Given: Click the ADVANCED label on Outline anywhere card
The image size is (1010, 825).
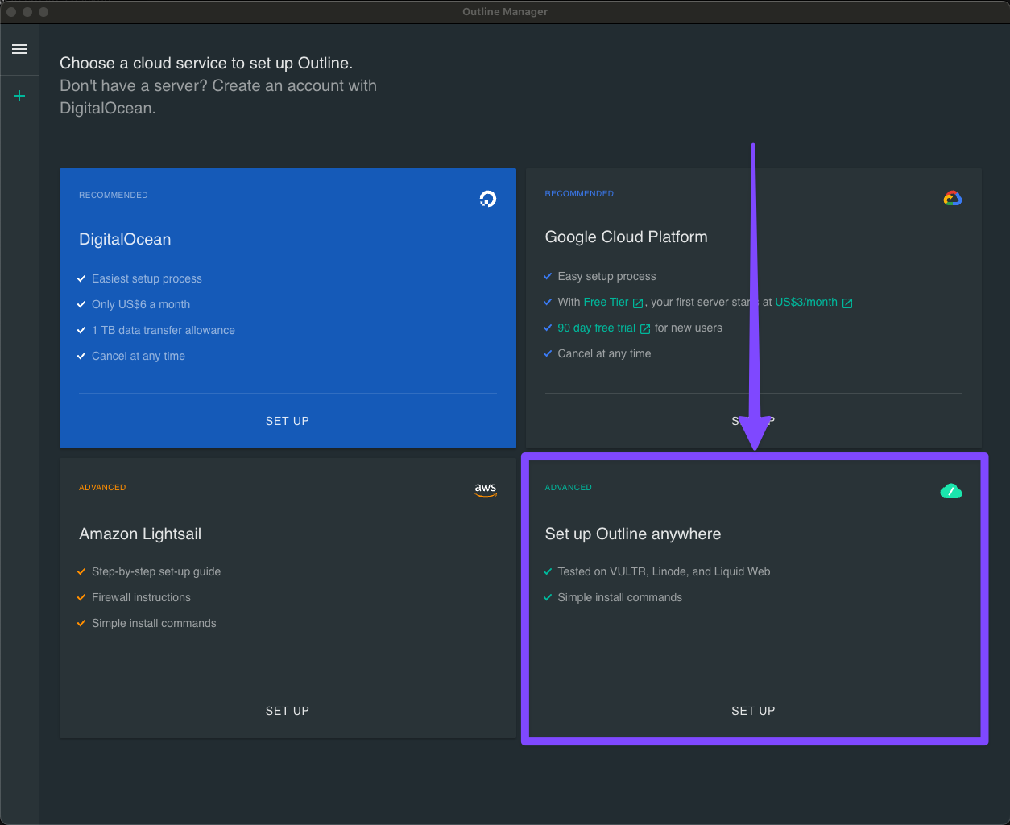Looking at the screenshot, I should (x=568, y=488).
